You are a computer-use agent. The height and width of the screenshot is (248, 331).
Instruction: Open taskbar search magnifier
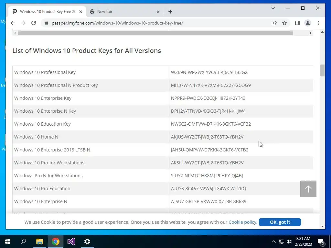[x=23, y=242]
